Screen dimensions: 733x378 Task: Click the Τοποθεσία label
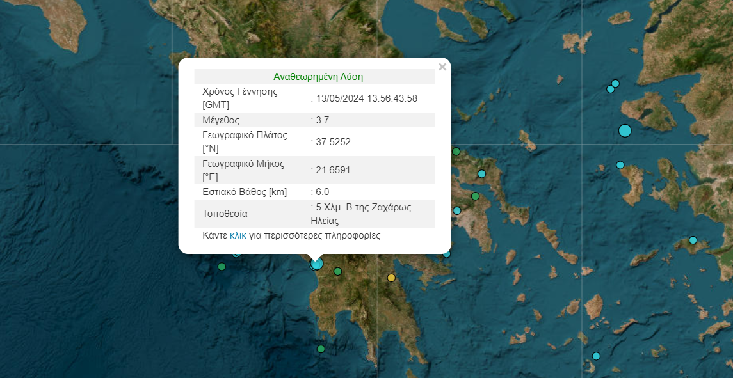click(225, 214)
